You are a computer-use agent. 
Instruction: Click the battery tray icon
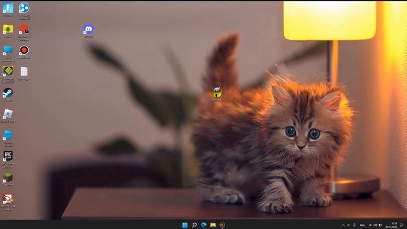coord(380,225)
